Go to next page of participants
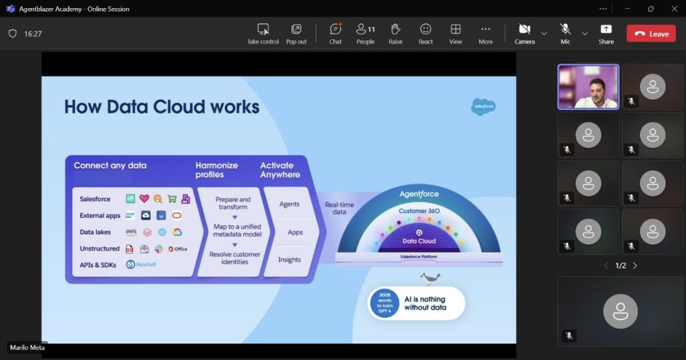The image size is (686, 360). (635, 266)
